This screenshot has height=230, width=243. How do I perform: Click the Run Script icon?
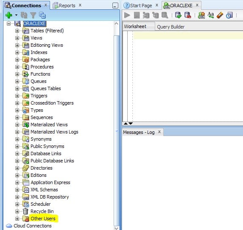pos(137,15)
